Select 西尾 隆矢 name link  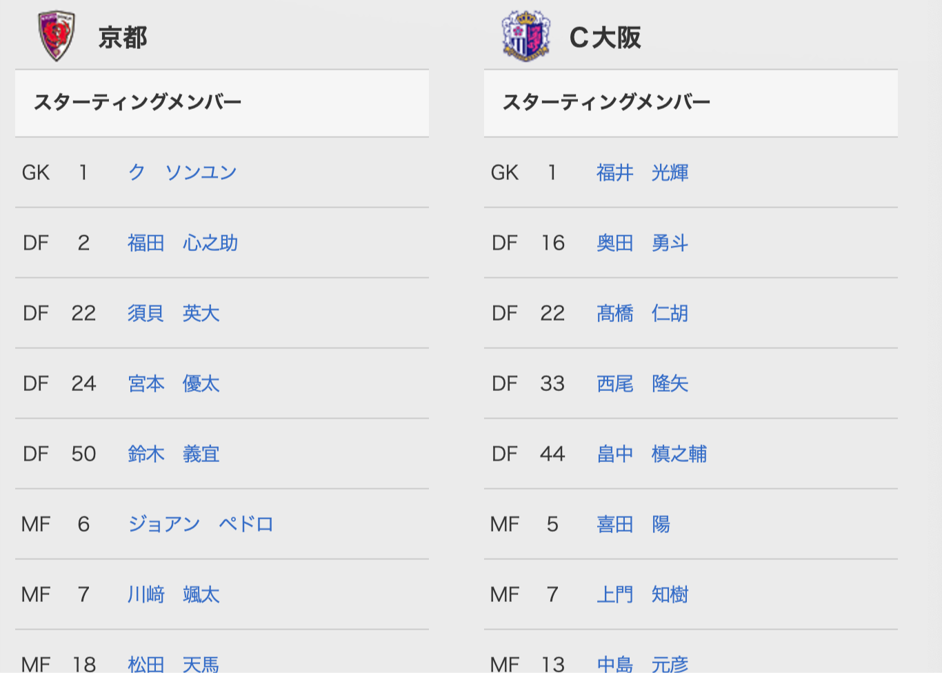[643, 383]
